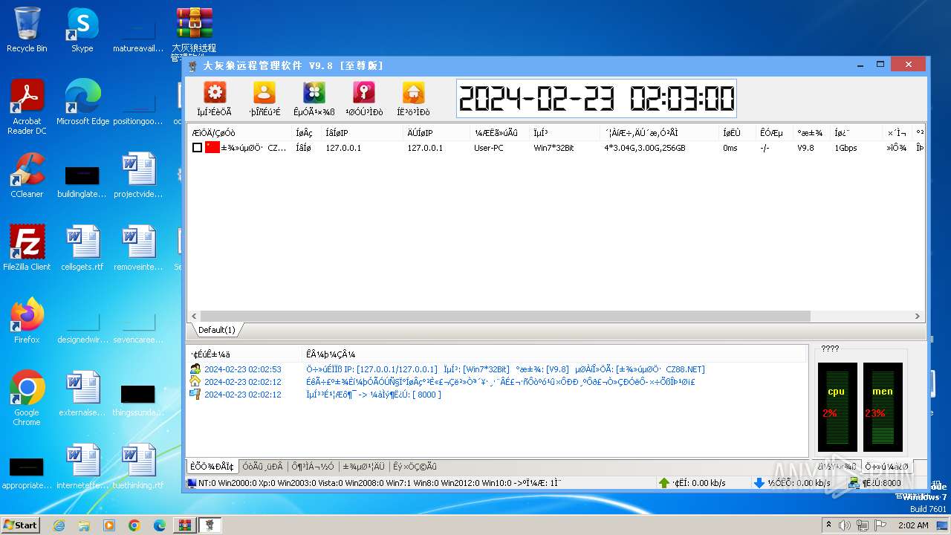Select the rightmost tab under the cpu meters

coord(886,467)
